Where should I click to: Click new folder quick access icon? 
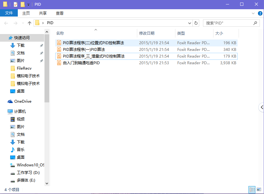pyautogui.click(x=23, y=4)
